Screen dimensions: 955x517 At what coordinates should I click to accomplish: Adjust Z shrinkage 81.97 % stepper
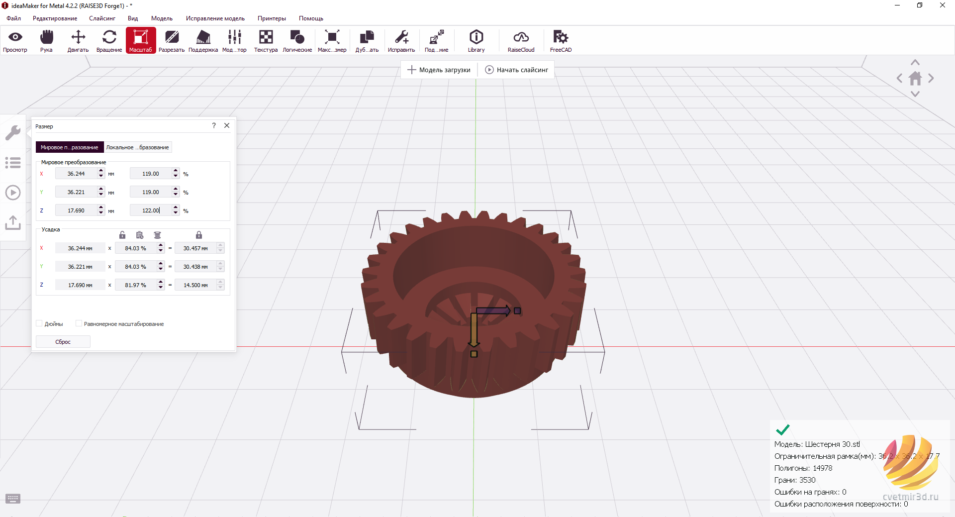(x=161, y=285)
